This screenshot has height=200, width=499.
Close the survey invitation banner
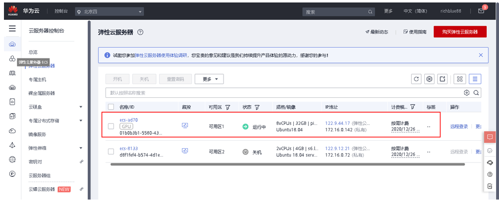481,55
